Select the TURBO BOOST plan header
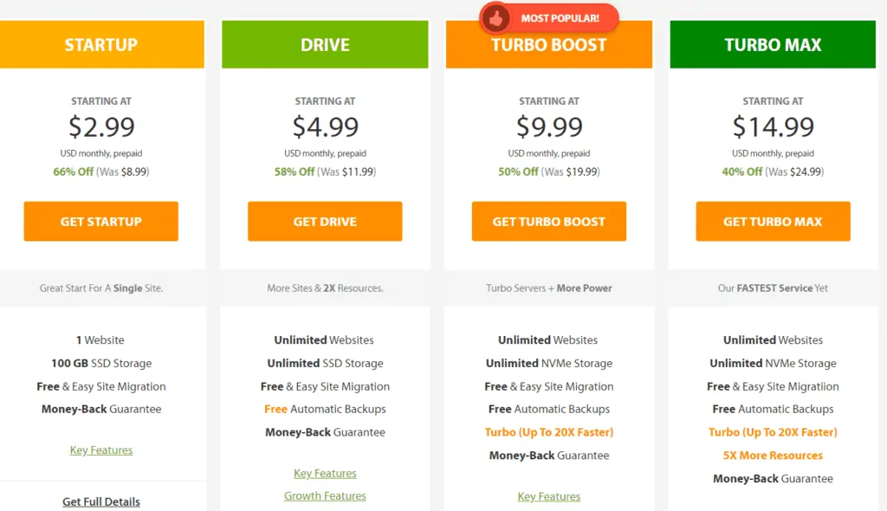This screenshot has width=887, height=511. click(548, 45)
